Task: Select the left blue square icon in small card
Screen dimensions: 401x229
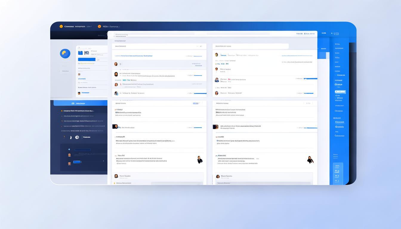Action: click(x=80, y=53)
